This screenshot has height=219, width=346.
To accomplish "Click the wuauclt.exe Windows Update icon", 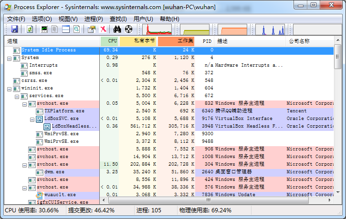I will pos(40,195).
